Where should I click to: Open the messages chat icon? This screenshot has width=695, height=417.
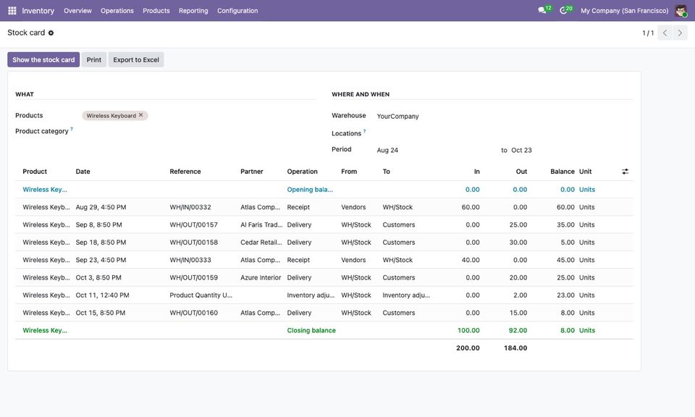click(542, 10)
